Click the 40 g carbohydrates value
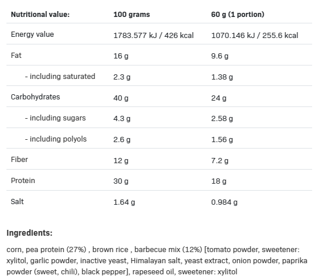 [x=121, y=98]
